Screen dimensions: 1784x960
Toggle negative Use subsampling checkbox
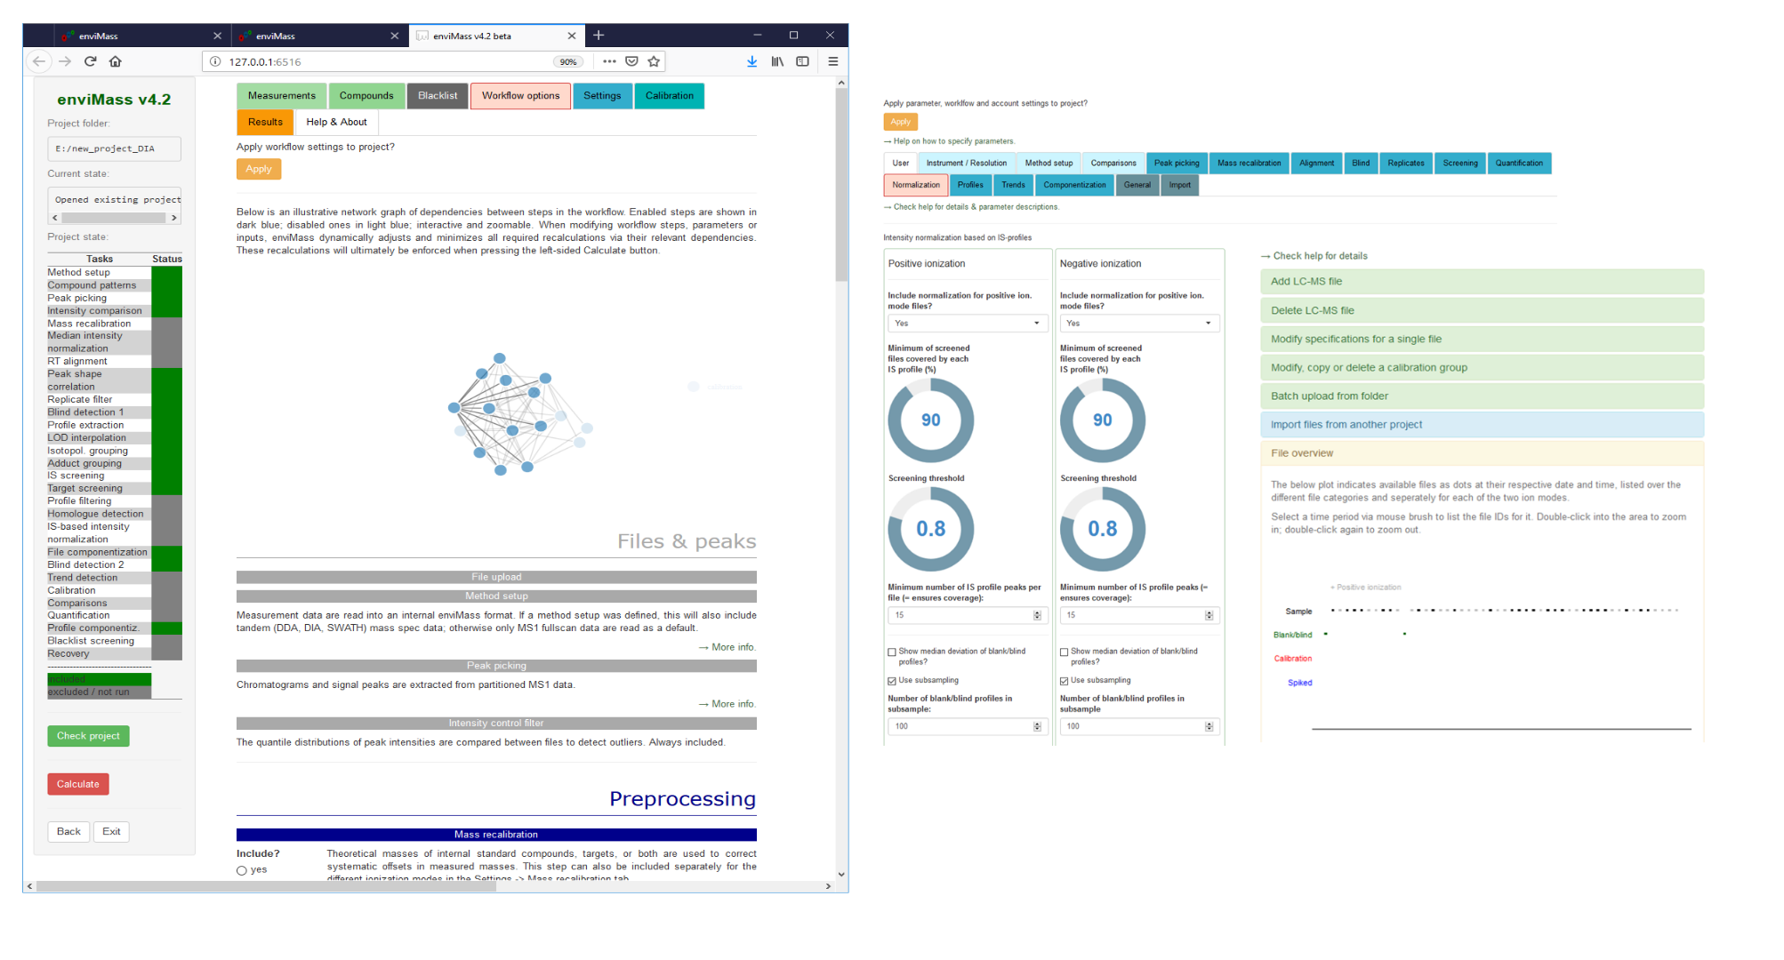[x=1064, y=681]
